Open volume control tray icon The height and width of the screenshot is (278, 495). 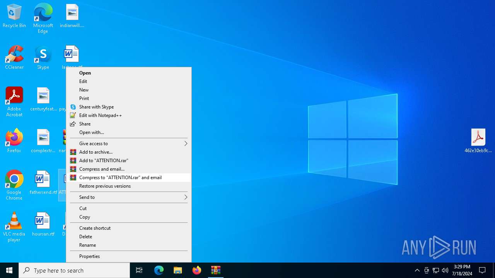[x=445, y=270]
